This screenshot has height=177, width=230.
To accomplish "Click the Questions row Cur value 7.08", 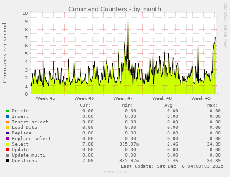I will point(88,161).
